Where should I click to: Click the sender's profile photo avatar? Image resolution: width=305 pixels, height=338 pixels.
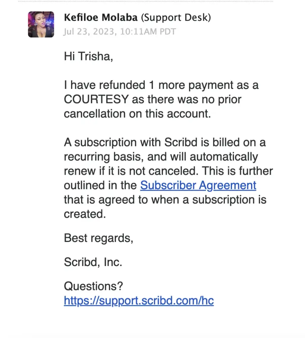tap(41, 24)
